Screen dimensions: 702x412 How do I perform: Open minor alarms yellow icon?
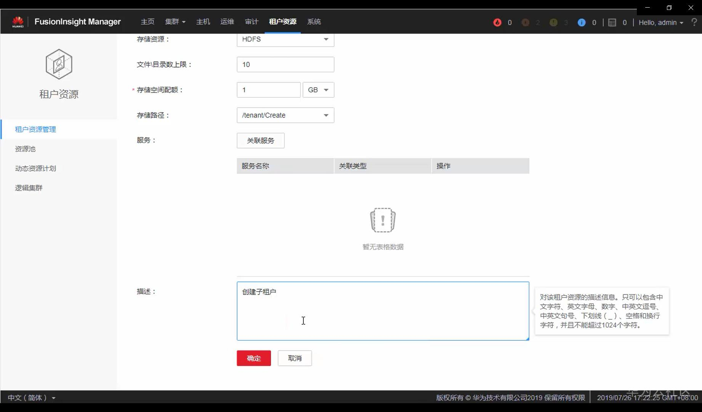click(553, 23)
